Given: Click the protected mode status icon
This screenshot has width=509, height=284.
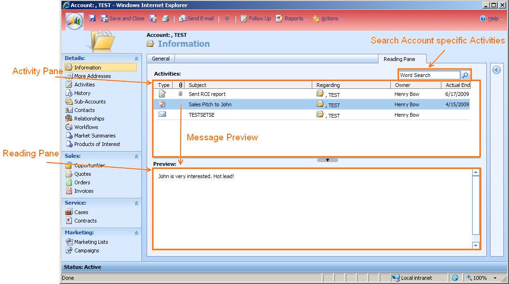Looking at the screenshot, I should (455, 278).
